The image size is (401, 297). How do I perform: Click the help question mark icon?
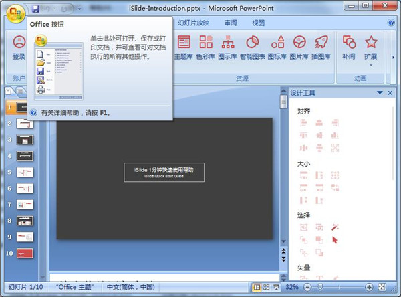[391, 23]
